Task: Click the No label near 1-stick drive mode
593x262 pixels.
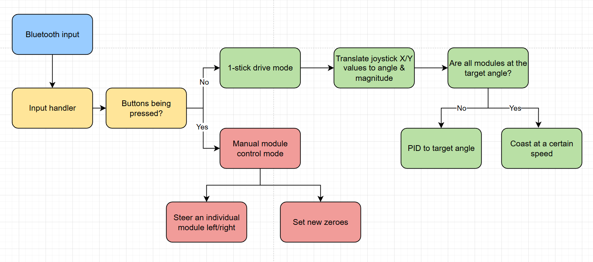Action: coord(204,82)
